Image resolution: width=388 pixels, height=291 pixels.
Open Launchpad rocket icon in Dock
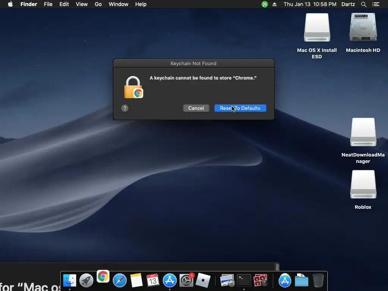tap(86, 281)
